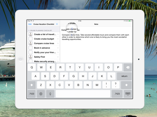Viewport: 157px width, 117px height.
Task: Open chevron for Notify your friends item
Action: [x=58, y=52]
